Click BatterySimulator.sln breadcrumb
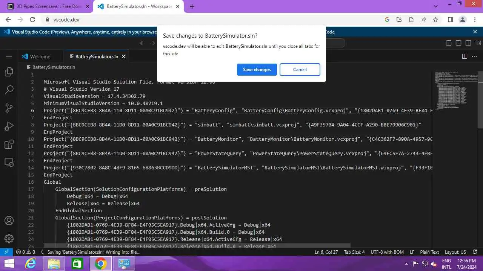The image size is (483, 271). tap(54, 67)
